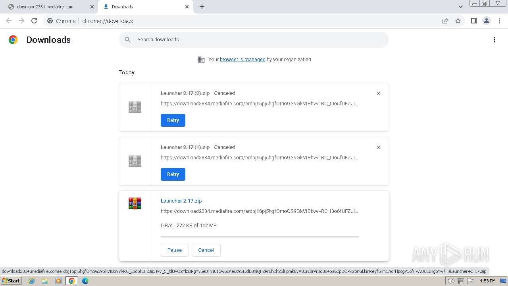Click the Launcher 2.17.zip progress bar

[260, 237]
